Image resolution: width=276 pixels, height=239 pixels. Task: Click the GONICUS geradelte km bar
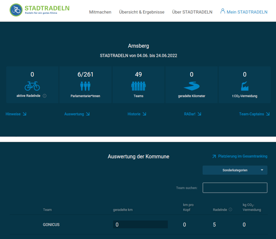point(140,224)
